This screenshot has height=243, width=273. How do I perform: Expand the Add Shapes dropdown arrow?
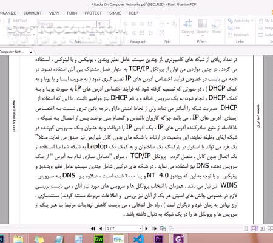pos(33,35)
